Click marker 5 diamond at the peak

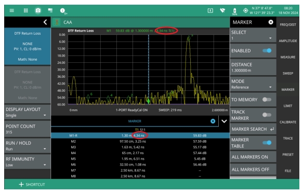point(189,38)
